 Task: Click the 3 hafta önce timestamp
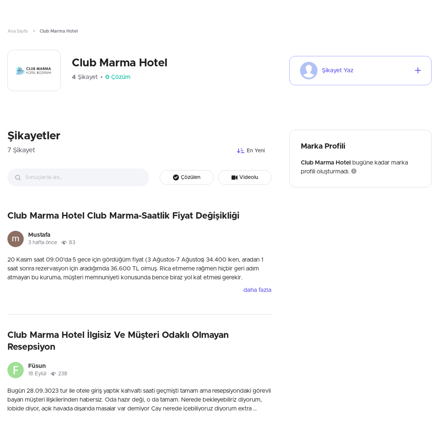coord(42,243)
